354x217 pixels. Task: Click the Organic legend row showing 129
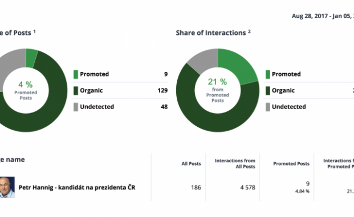120,90
